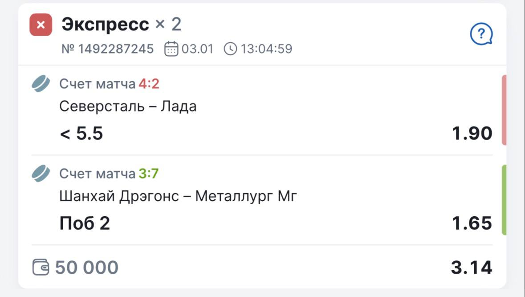The width and height of the screenshot is (525, 297).
Task: Open the Северсталь – Лада match
Action: click(128, 107)
